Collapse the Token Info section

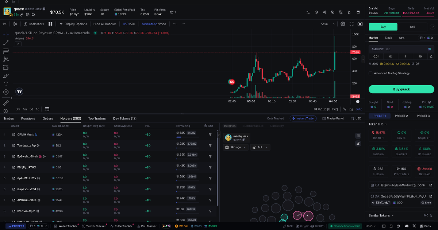pos(377,124)
